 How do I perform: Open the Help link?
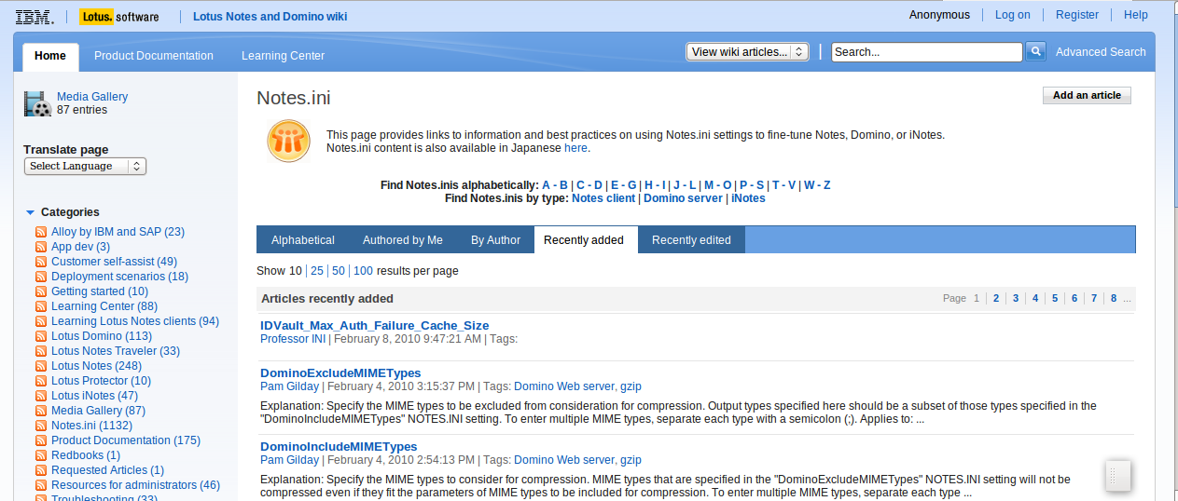coord(1136,15)
